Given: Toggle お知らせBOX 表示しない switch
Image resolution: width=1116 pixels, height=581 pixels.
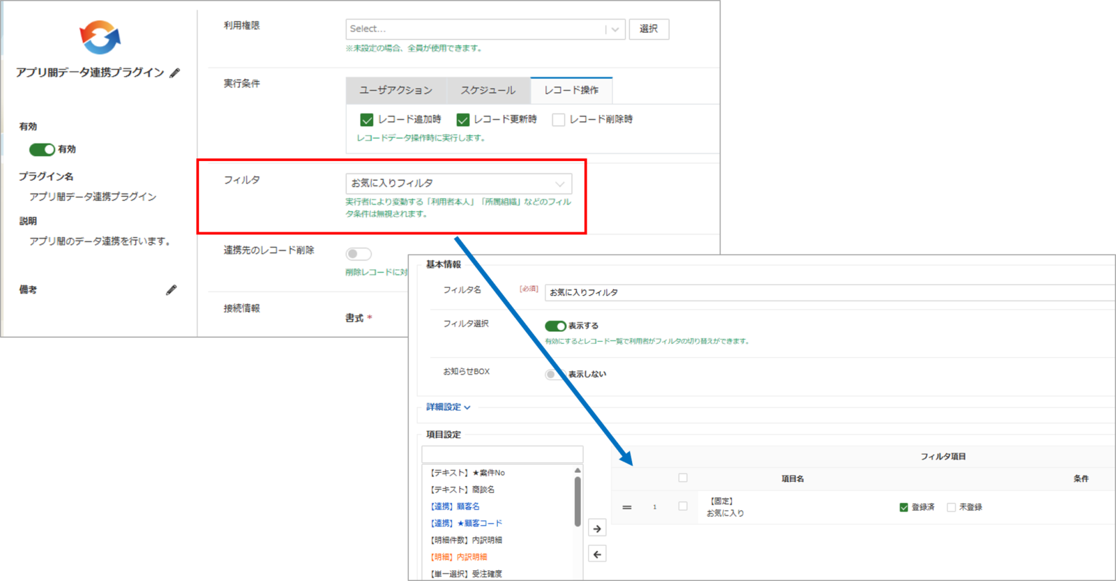Looking at the screenshot, I should coord(555,374).
